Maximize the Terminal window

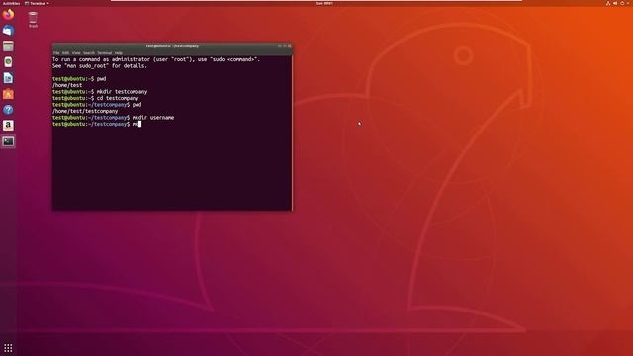(284, 46)
